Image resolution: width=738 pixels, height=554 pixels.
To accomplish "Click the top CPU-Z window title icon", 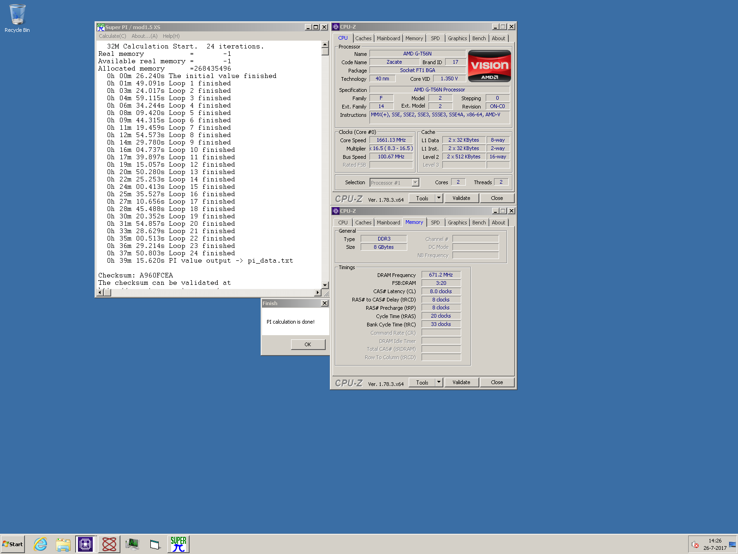I will 336,27.
